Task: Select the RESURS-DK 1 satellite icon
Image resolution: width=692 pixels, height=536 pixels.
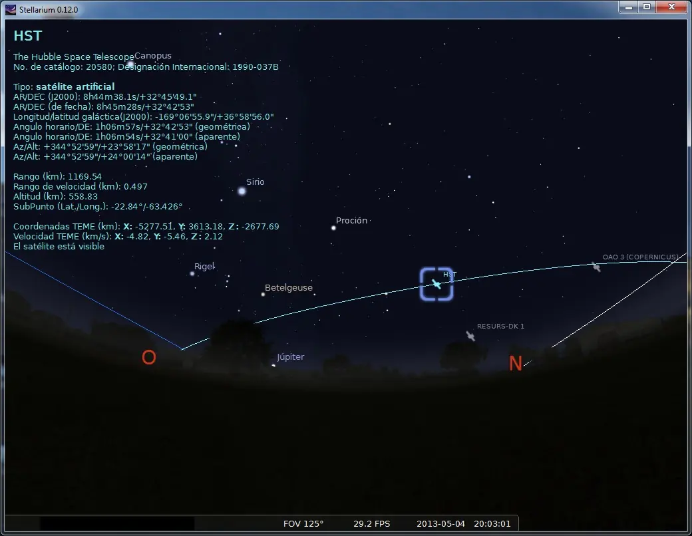Action: (470, 336)
